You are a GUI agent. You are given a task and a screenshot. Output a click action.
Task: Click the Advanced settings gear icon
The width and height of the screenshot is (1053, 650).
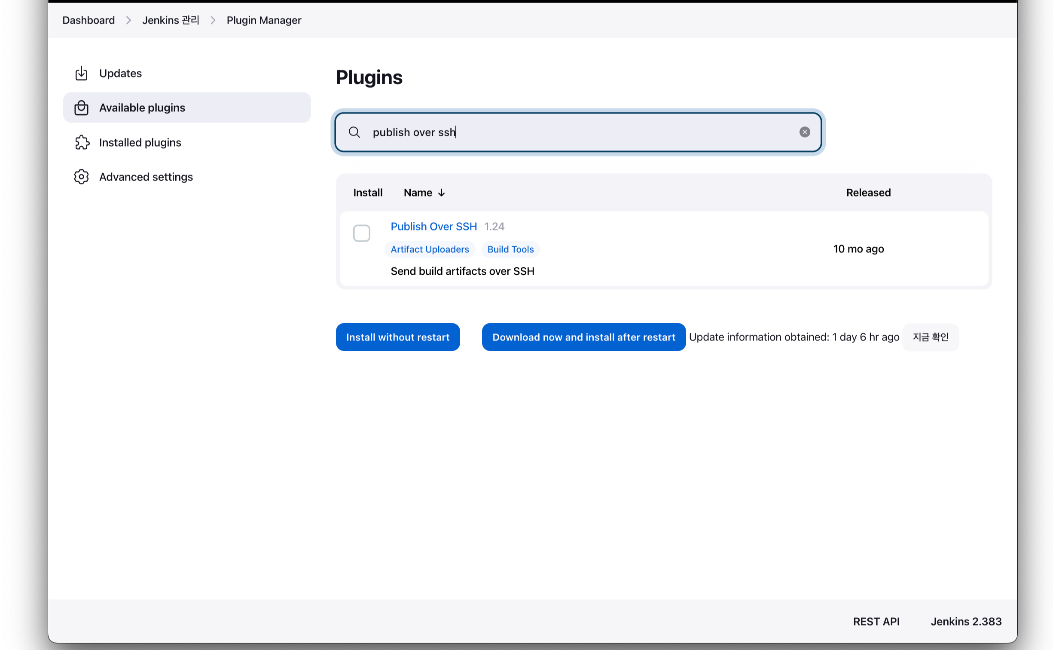coord(81,177)
